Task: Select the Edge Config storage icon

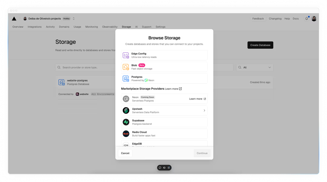Action: [x=126, y=55]
